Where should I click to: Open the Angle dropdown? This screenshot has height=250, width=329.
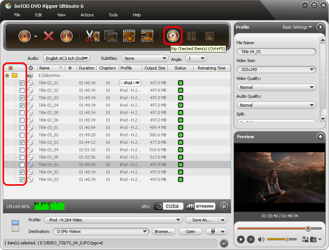pyautogui.click(x=196, y=58)
